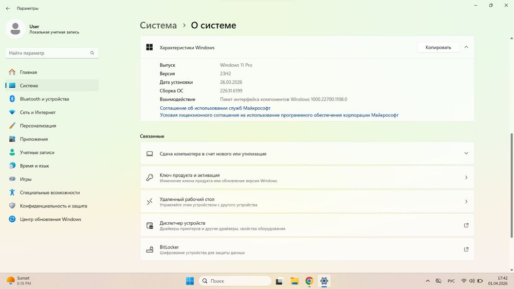514x289 pixels.
Task: Open Соглашение об использовании служб Майкрософт
Action: (x=215, y=108)
